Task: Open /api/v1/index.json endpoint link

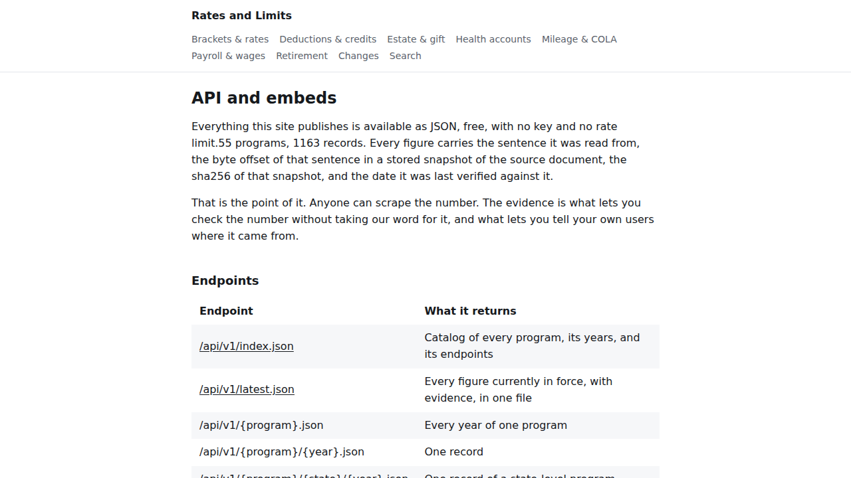Action: point(247,346)
